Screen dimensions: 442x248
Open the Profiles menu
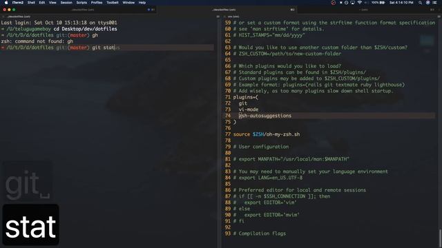(x=97, y=3)
